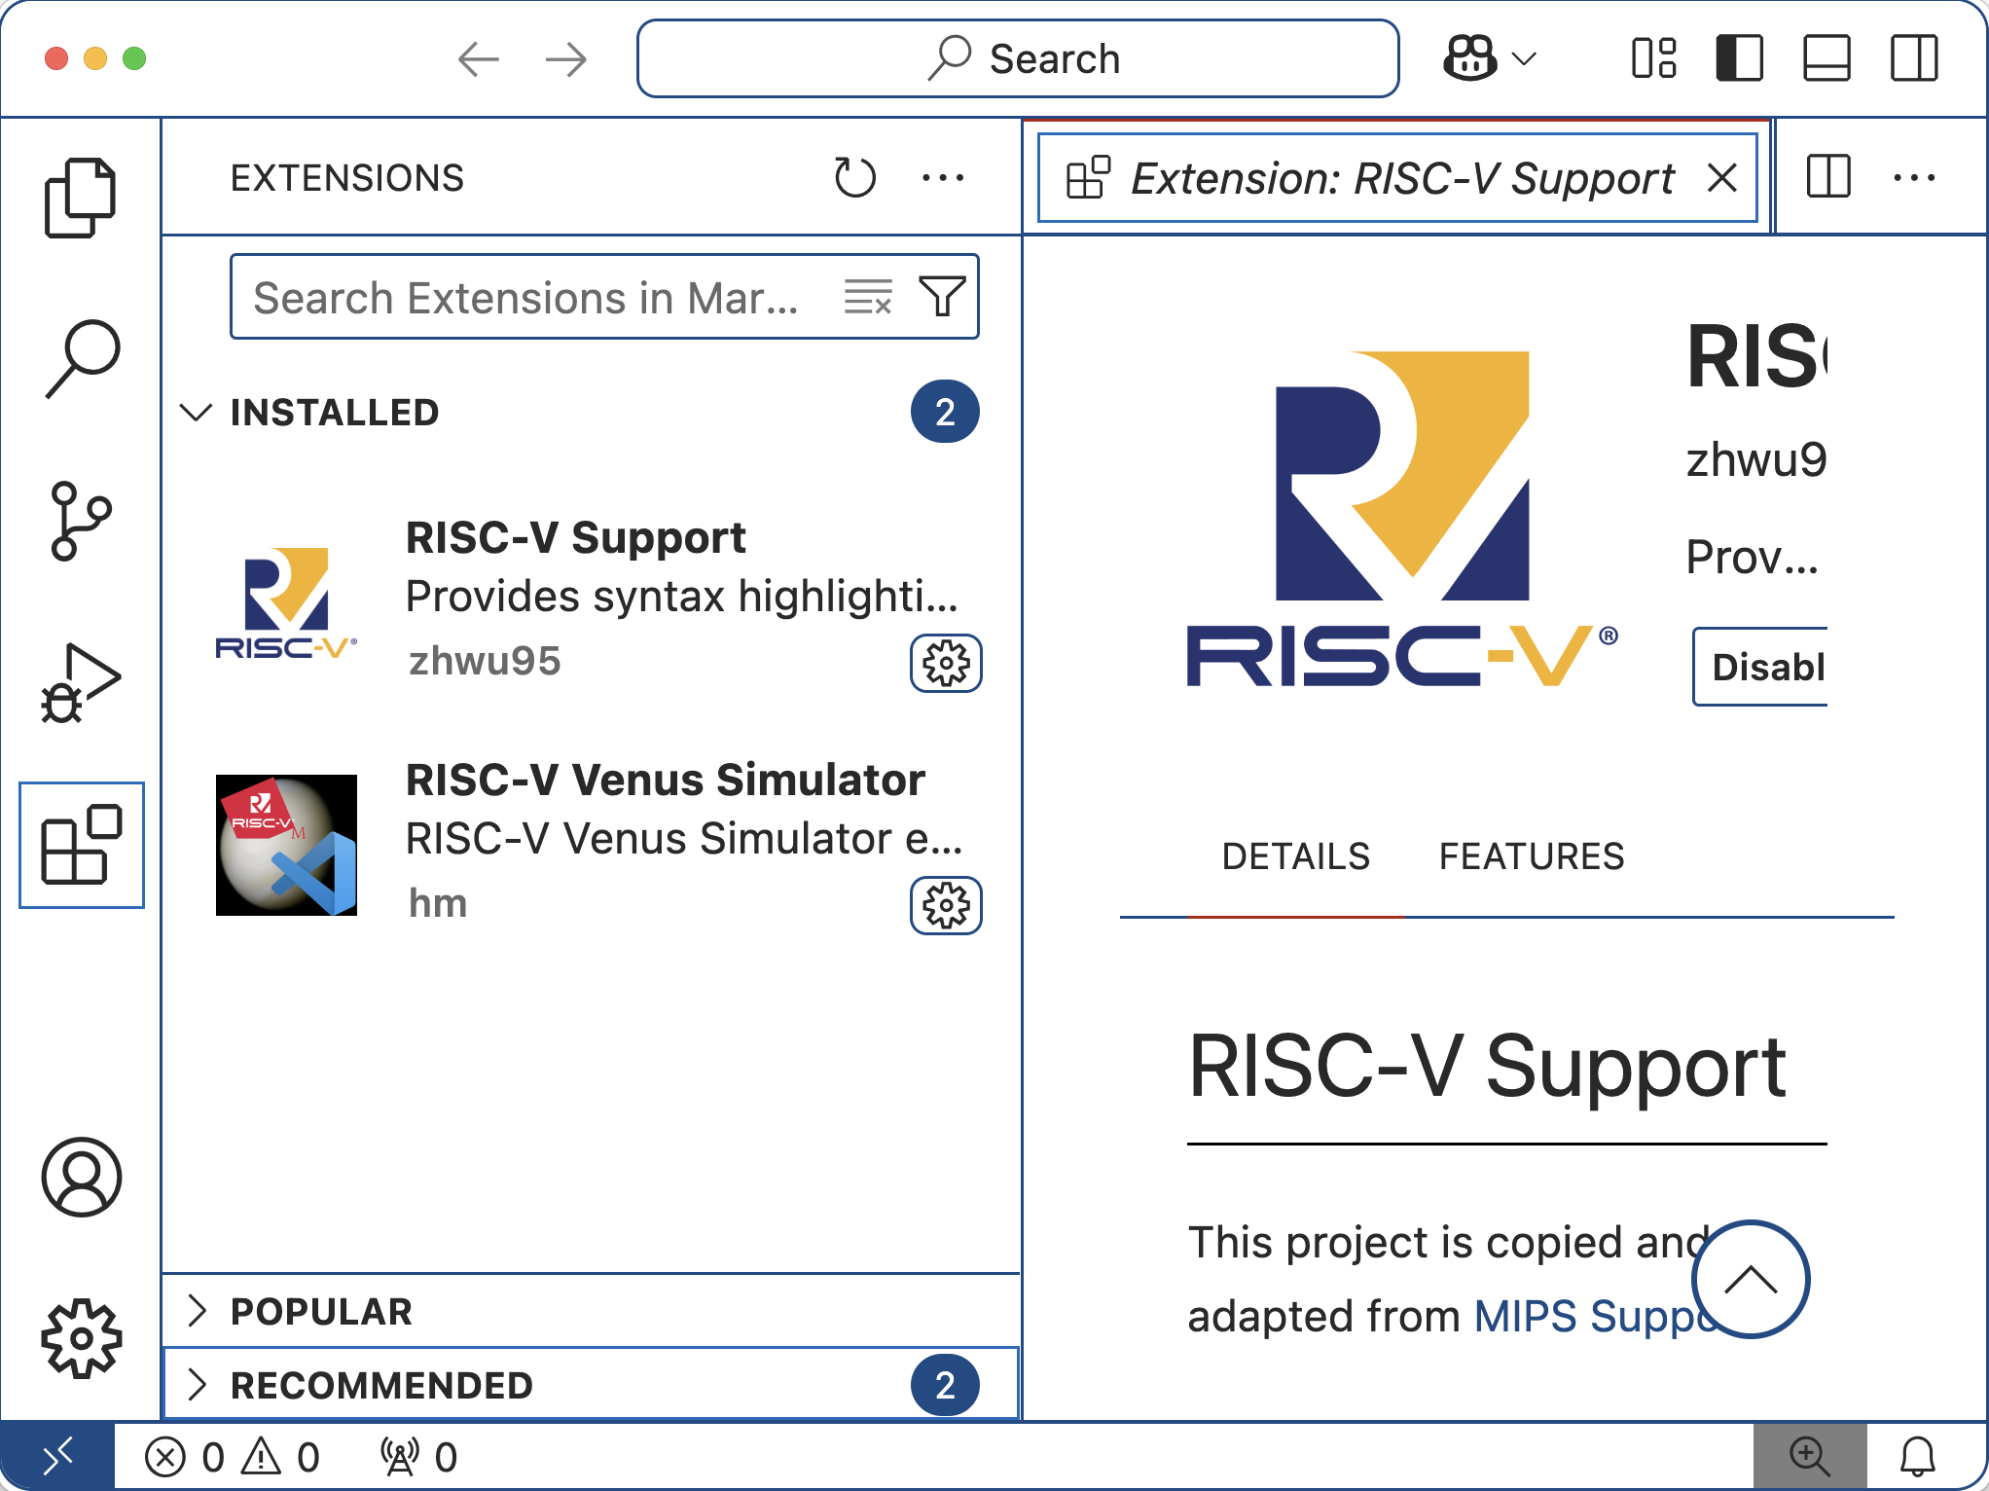Open notifications bell

[1917, 1457]
